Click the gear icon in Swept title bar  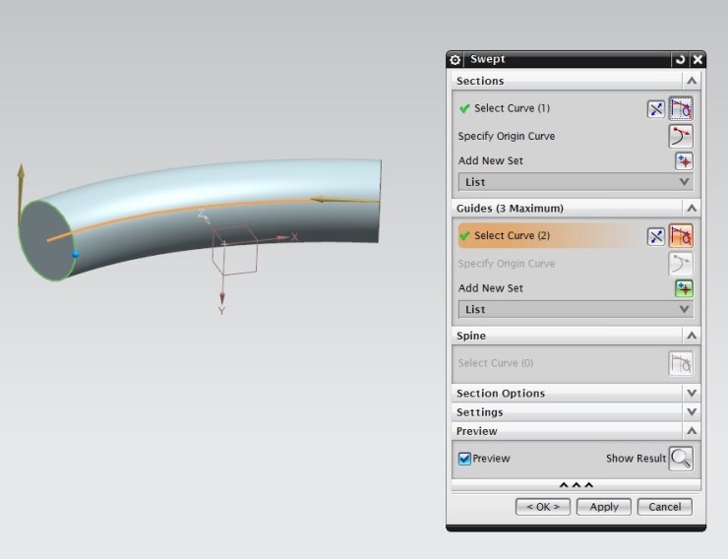click(455, 60)
